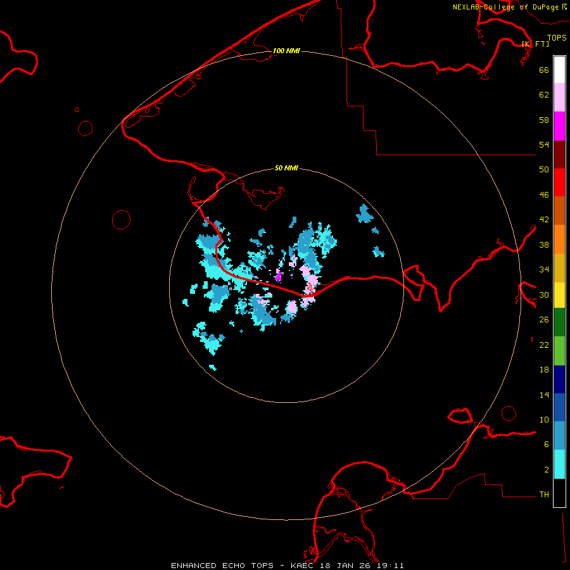The width and height of the screenshot is (570, 570).
Task: Click the "6" legend value
Action: (x=547, y=444)
